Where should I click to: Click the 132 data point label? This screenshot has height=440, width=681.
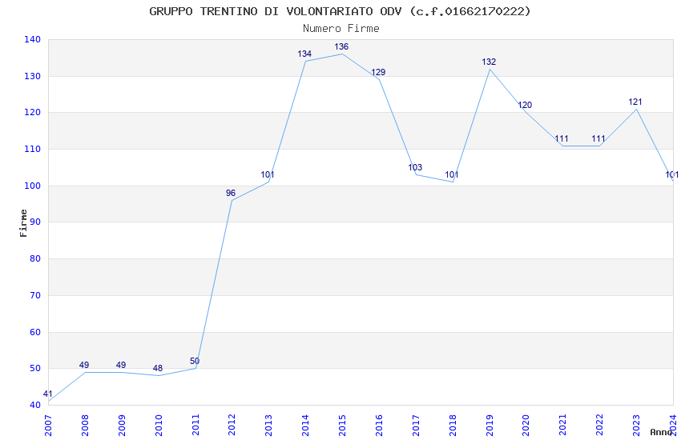pos(489,62)
